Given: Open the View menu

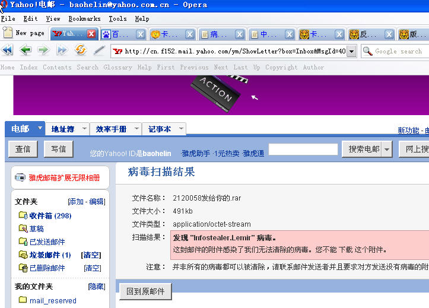Looking at the screenshot, I should tap(53, 18).
